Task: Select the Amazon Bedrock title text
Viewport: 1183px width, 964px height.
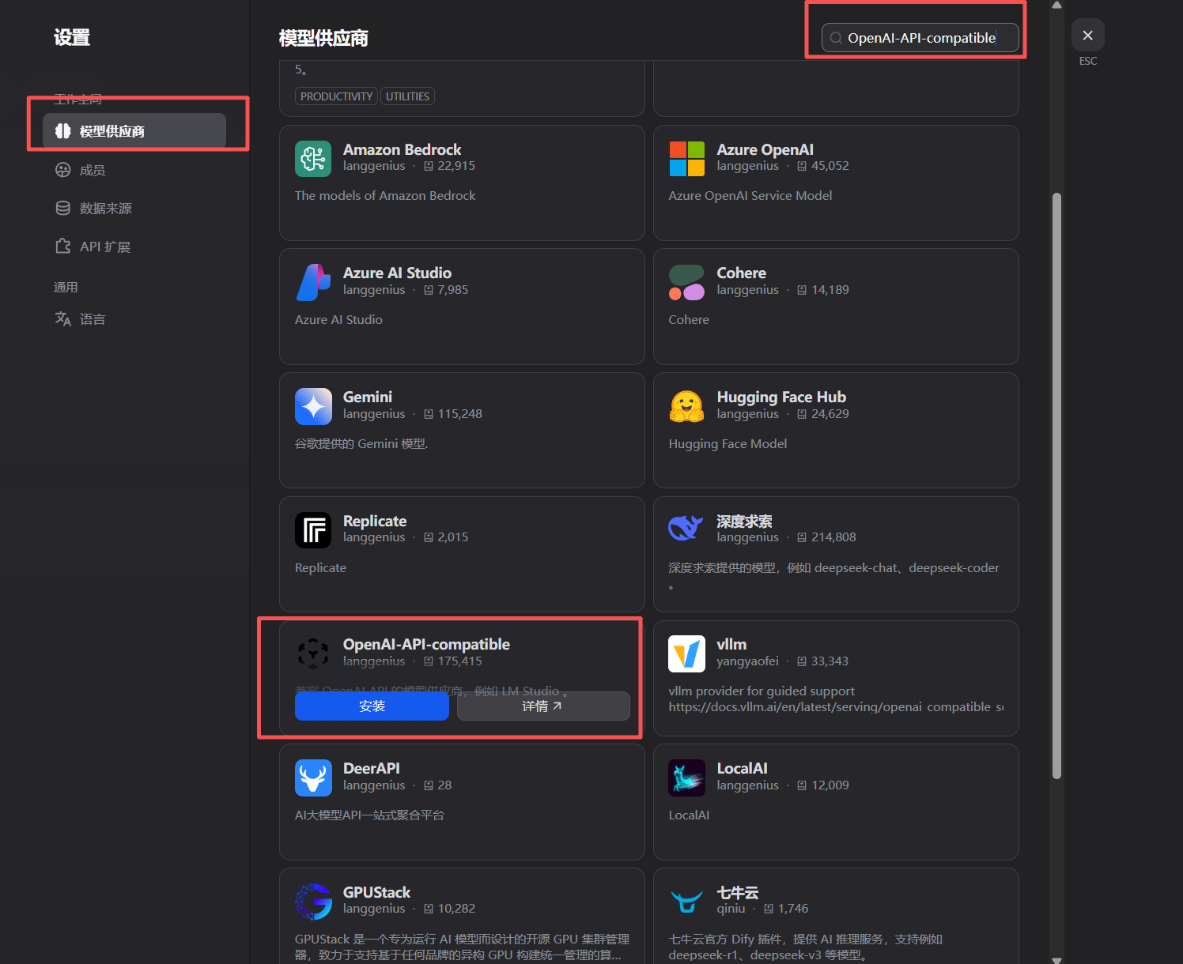Action: [402, 149]
